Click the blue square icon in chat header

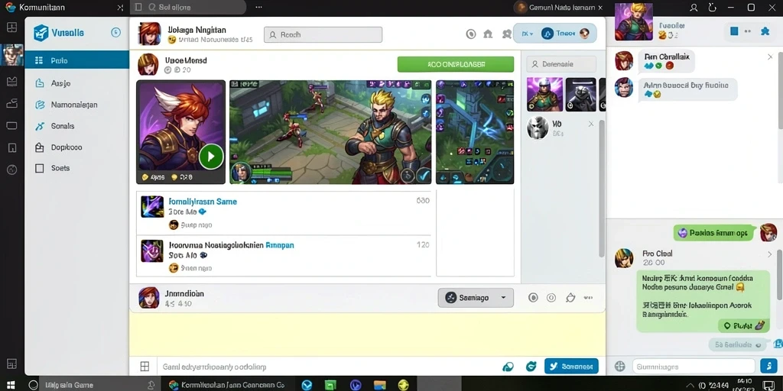[734, 31]
